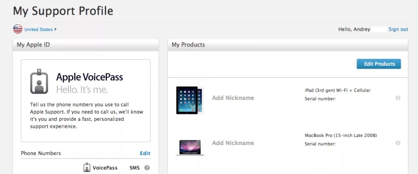Screen dimensions: 418x174
Task: Open the United States country link
Action: pyautogui.click(x=38, y=30)
